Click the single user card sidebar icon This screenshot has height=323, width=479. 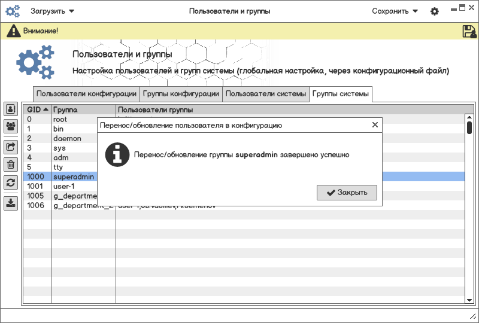click(11, 109)
